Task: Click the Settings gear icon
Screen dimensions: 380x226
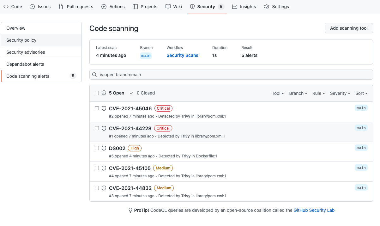Action: 267,7
